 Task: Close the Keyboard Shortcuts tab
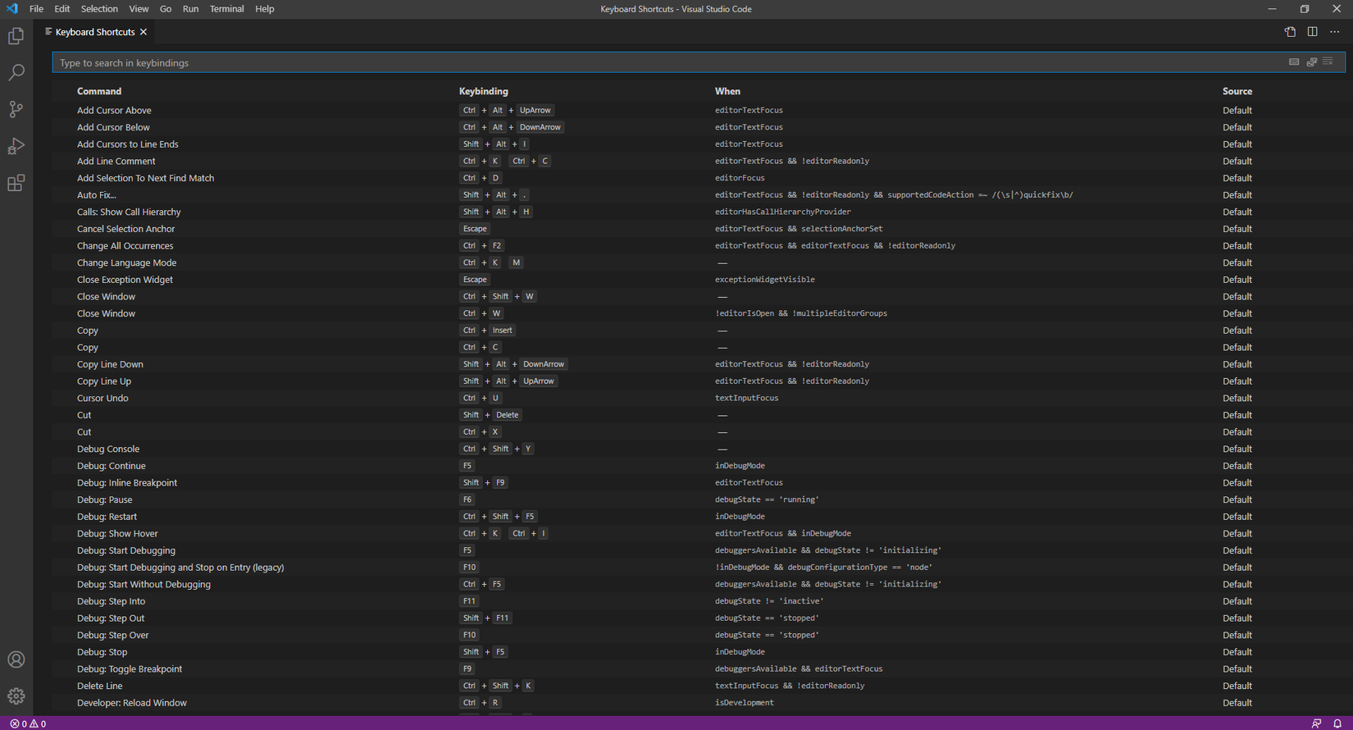pyautogui.click(x=143, y=32)
